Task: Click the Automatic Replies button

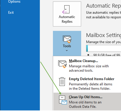Action: click(x=67, y=14)
